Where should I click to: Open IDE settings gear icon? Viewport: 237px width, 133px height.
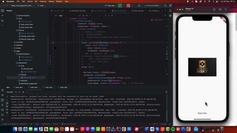(170, 6)
